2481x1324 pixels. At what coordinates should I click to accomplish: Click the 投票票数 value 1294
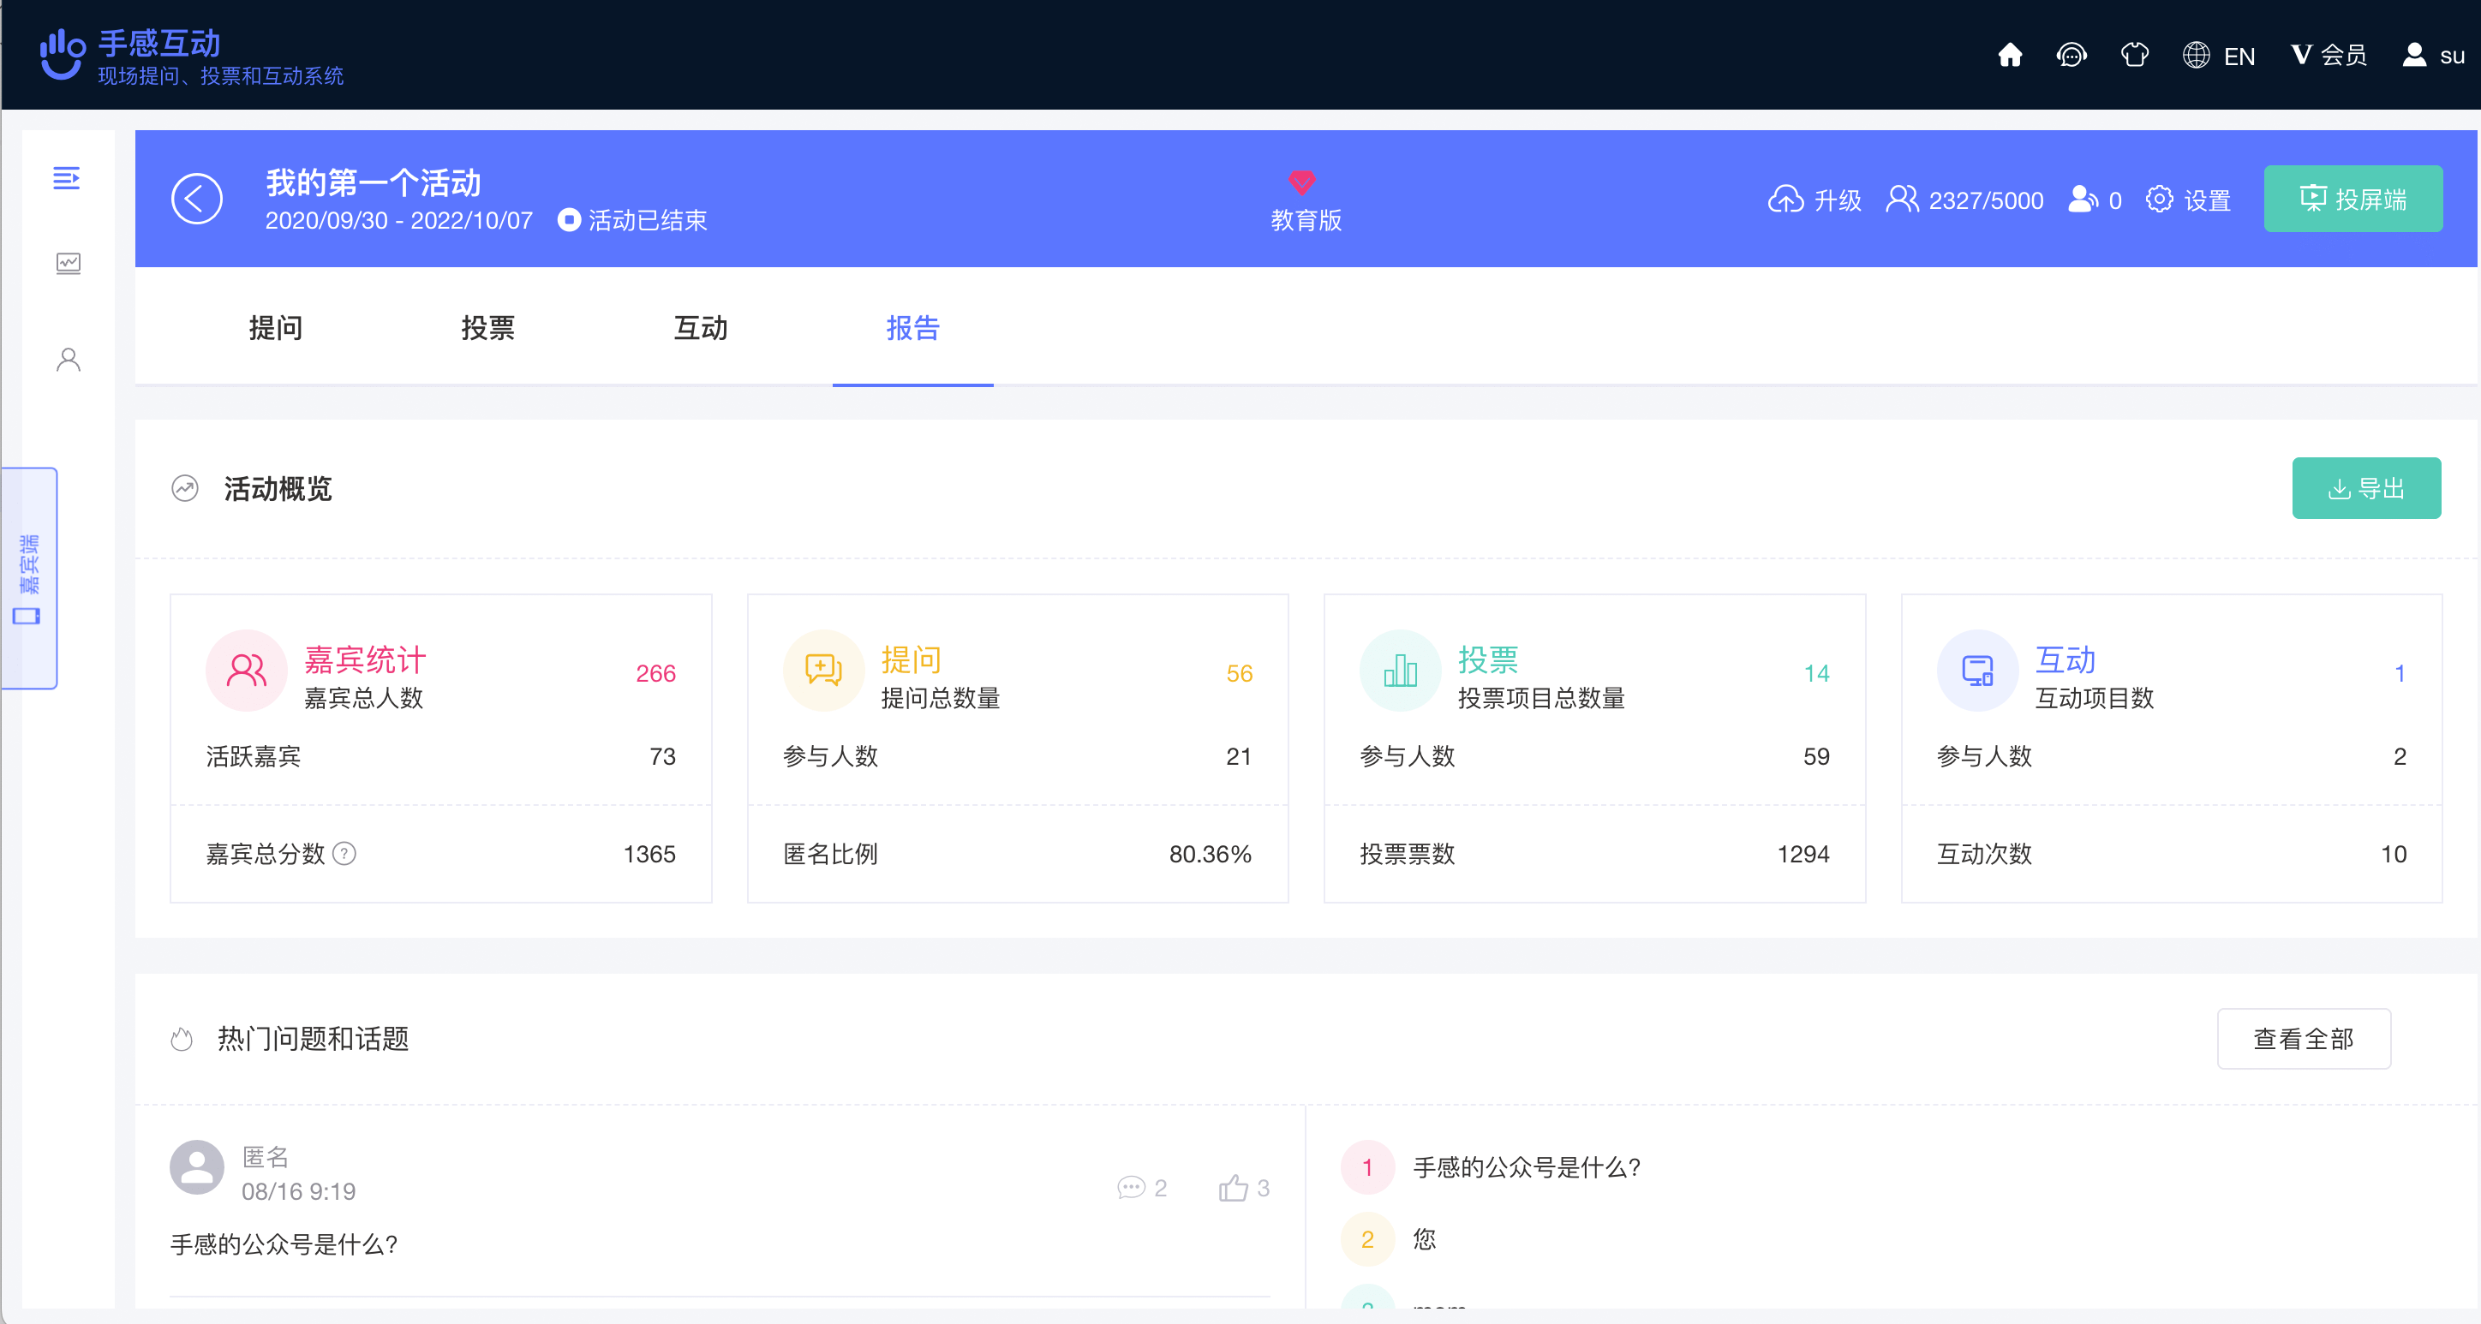(1803, 854)
